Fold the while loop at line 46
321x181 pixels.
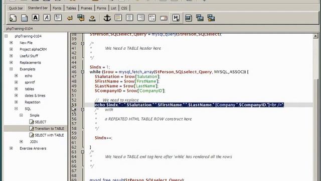[82, 72]
